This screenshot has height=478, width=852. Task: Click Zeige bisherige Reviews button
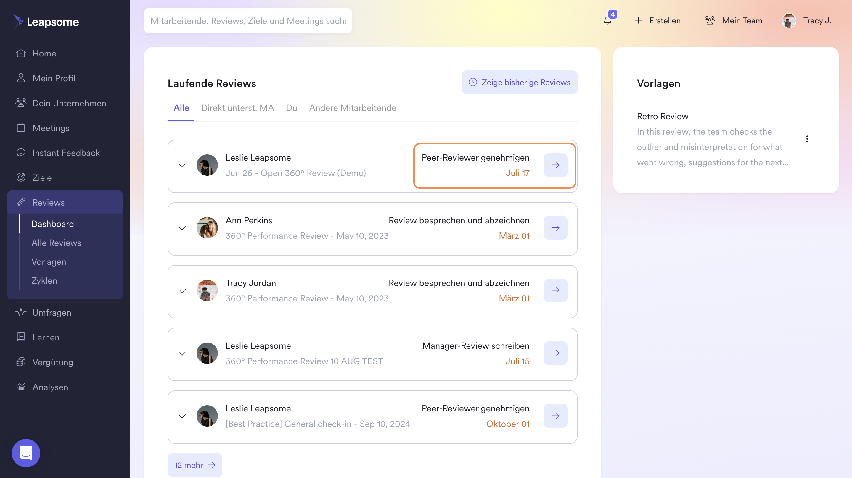pos(519,82)
